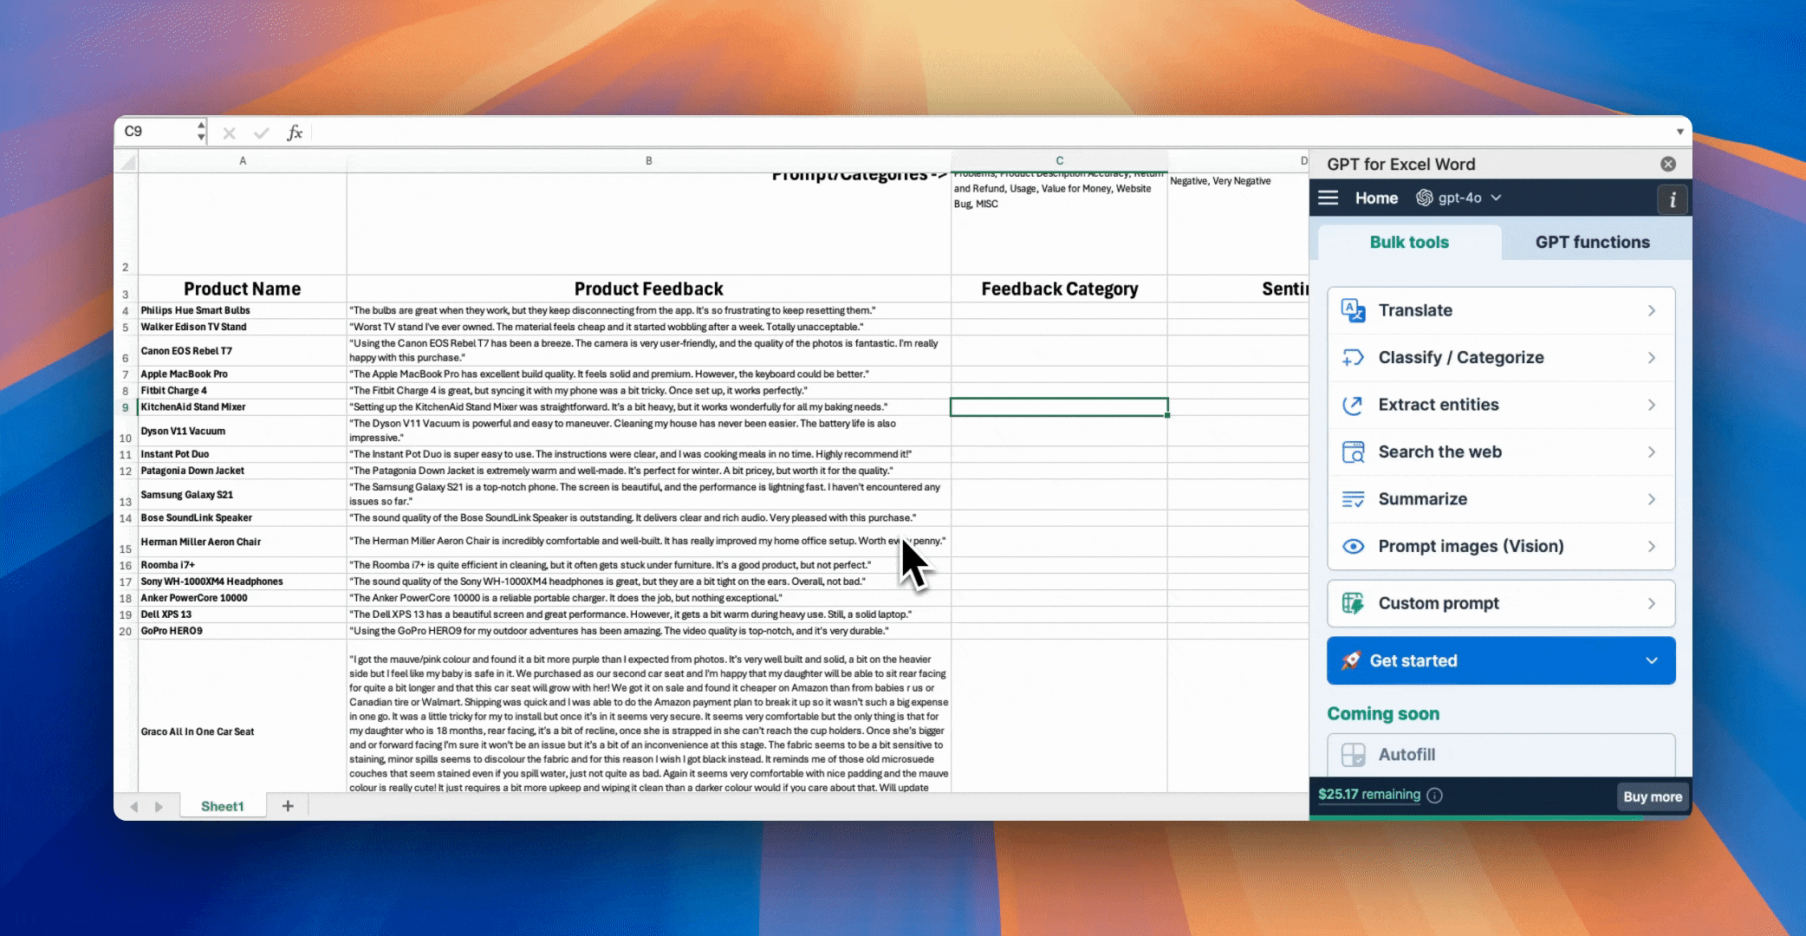Click the previous sheet arrow
This screenshot has width=1806, height=936.
coord(134,807)
